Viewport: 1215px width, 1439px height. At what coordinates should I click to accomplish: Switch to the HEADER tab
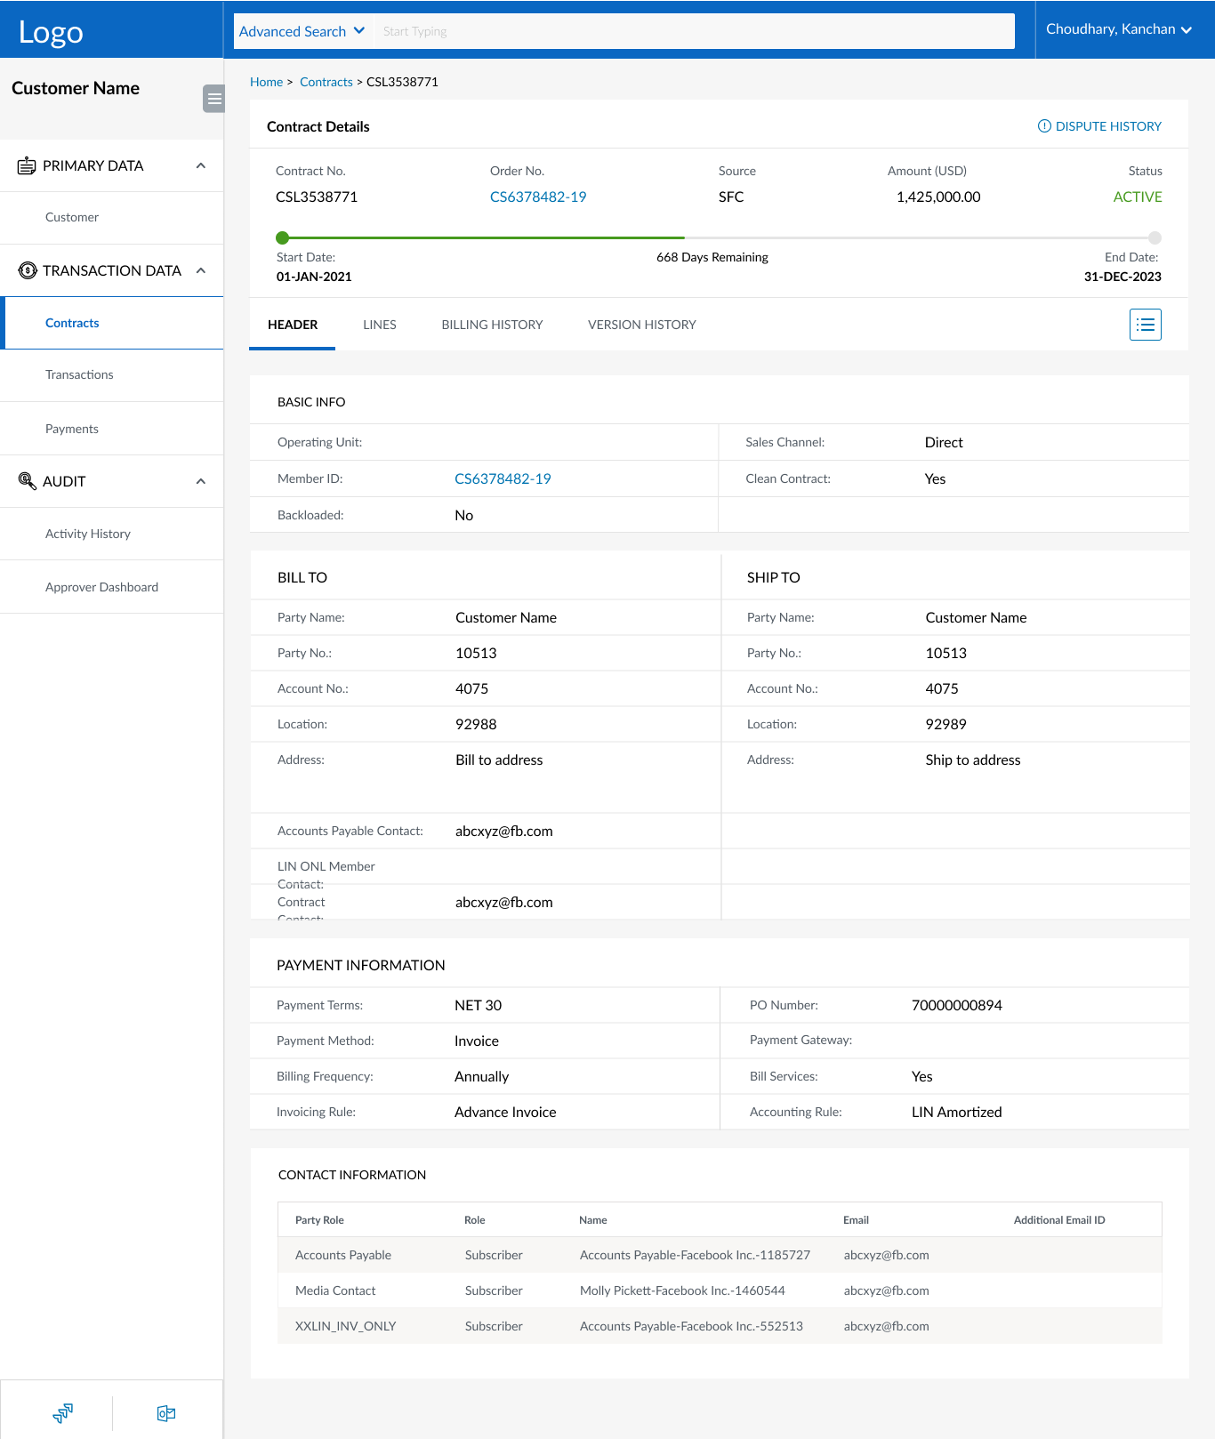coord(293,325)
